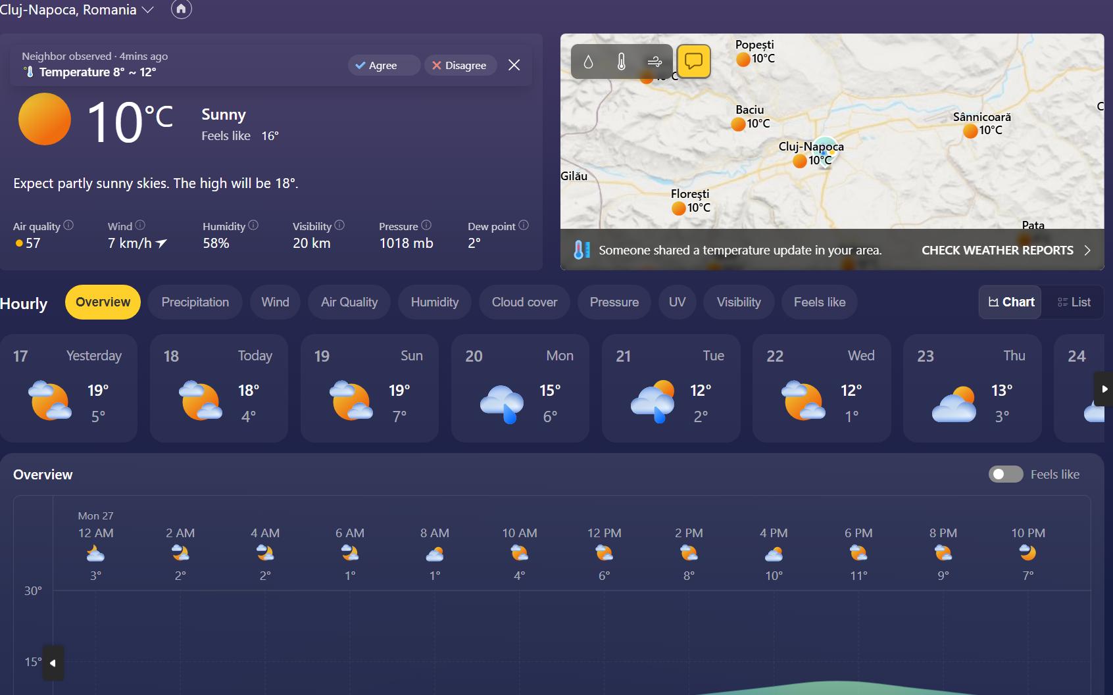Open the Precipitation hourly tab

pos(195,302)
